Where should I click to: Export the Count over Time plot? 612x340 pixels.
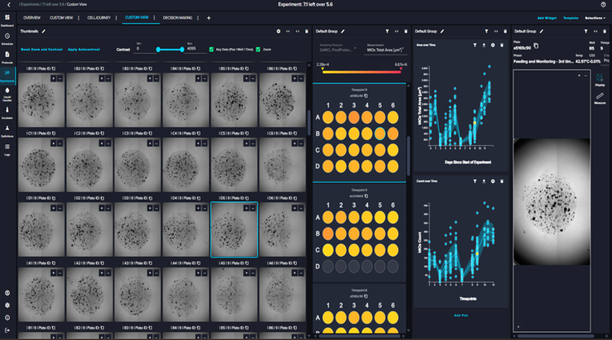click(484, 181)
